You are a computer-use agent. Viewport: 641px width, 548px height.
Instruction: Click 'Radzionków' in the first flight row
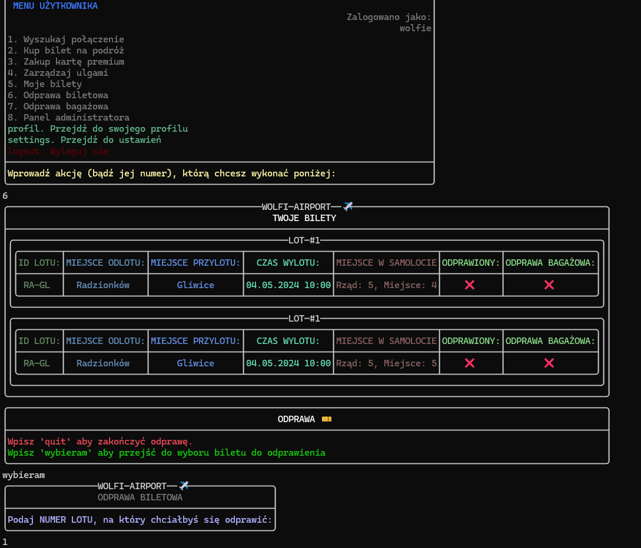click(x=103, y=285)
